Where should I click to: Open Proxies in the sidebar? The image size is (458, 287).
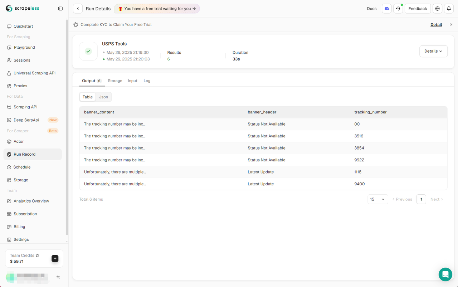[33, 86]
